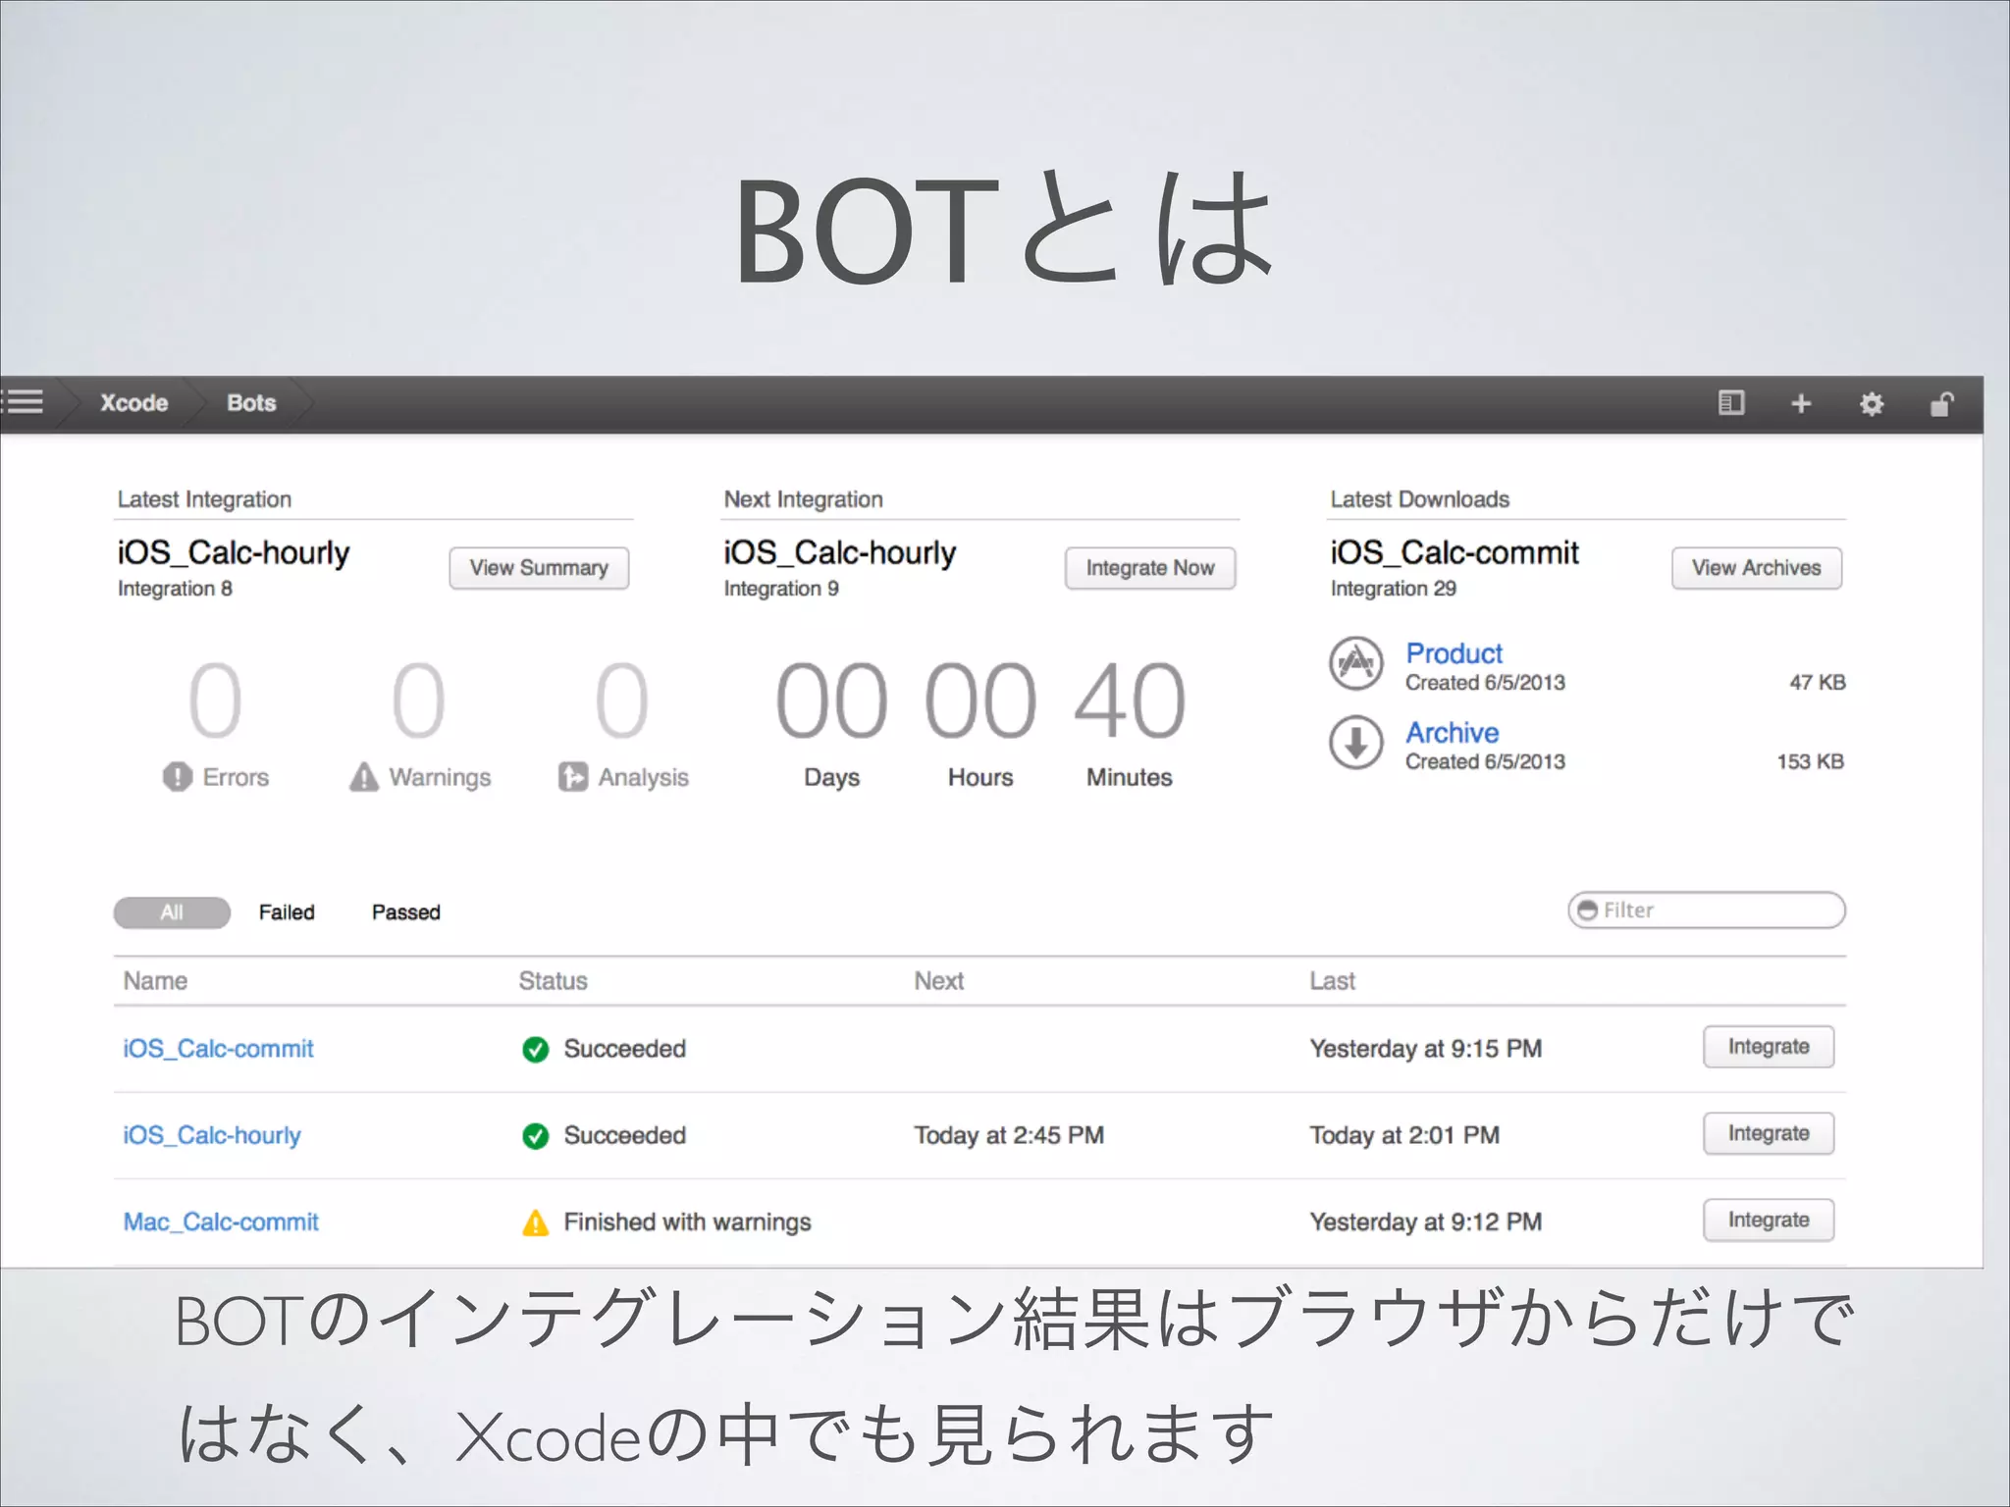Focus the Filter input field
Viewport: 2010px width, 1507px height.
(1707, 910)
